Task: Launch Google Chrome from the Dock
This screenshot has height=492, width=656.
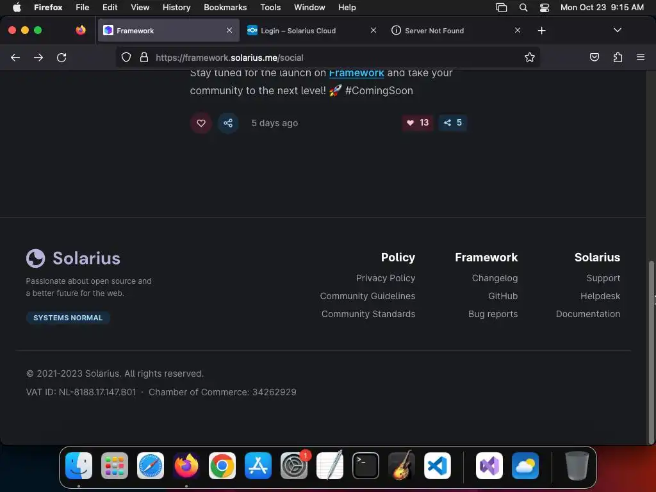Action: [x=222, y=466]
